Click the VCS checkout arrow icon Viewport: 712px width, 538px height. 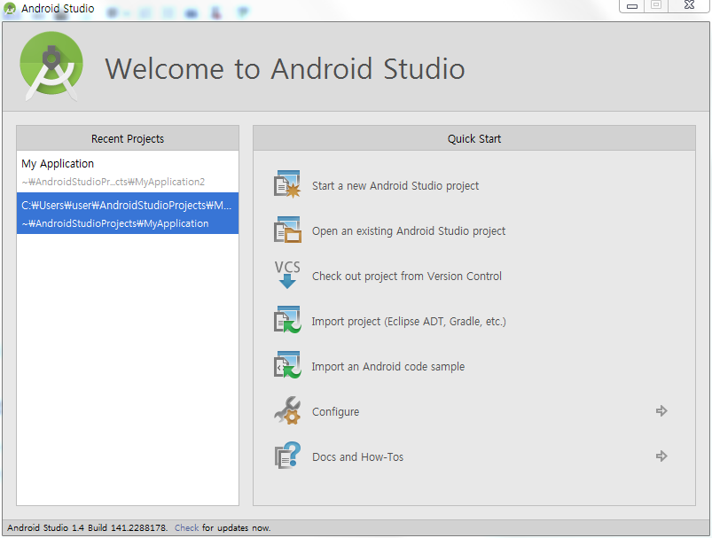click(x=287, y=275)
